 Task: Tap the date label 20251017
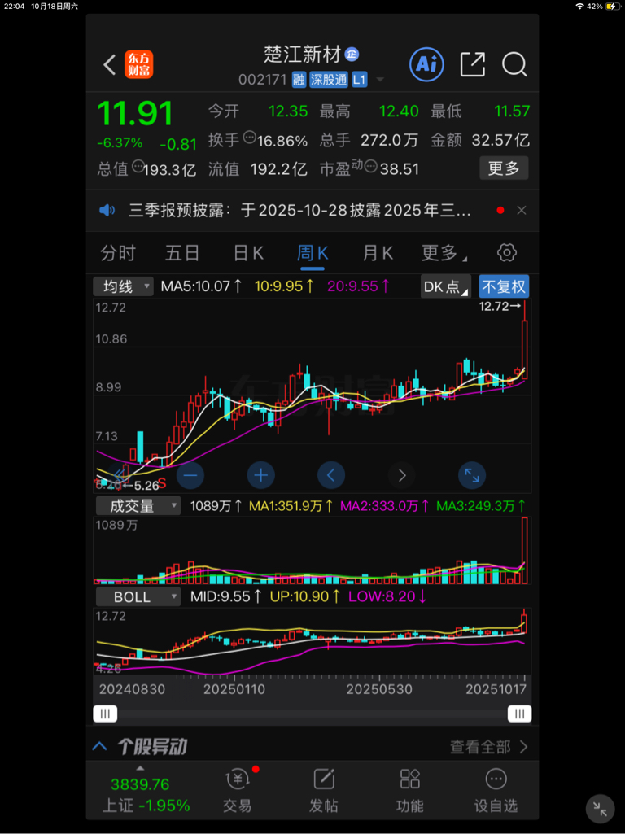pos(496,689)
